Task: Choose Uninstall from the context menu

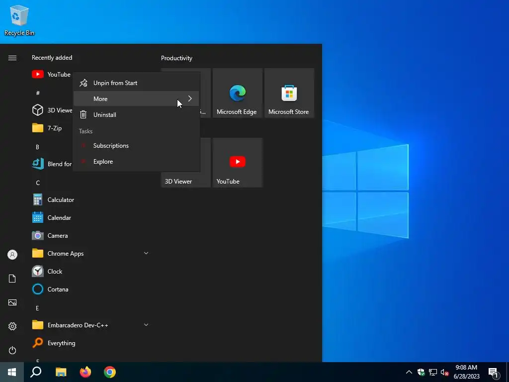Action: pyautogui.click(x=136, y=115)
